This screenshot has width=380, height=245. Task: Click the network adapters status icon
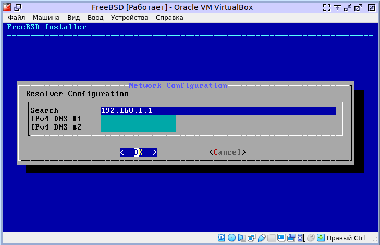pyautogui.click(x=252, y=238)
